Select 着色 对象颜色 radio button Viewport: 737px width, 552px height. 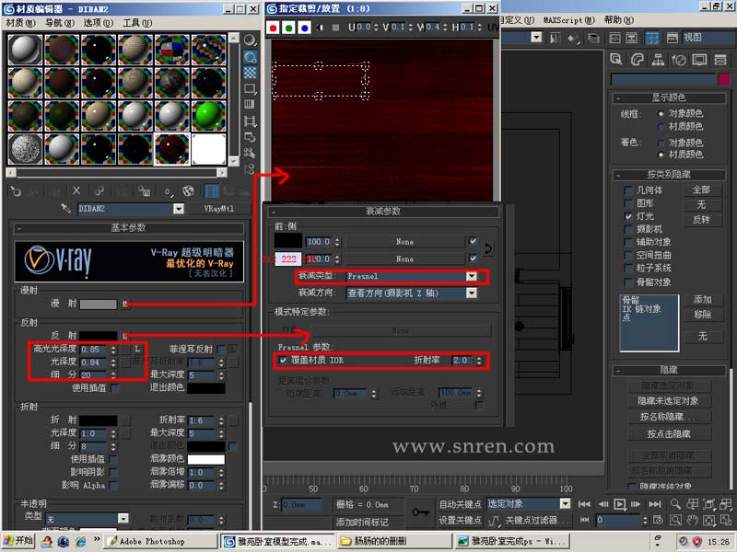661,143
